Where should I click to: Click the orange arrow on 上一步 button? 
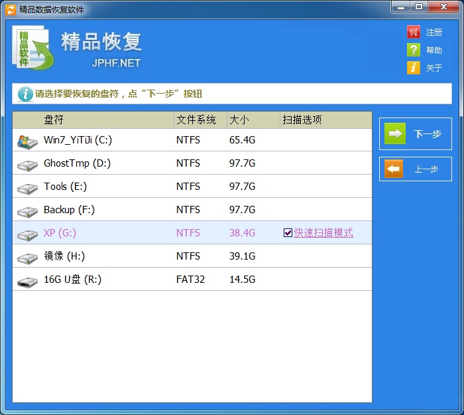click(x=394, y=169)
